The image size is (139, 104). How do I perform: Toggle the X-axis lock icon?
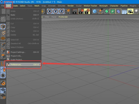[50, 11]
